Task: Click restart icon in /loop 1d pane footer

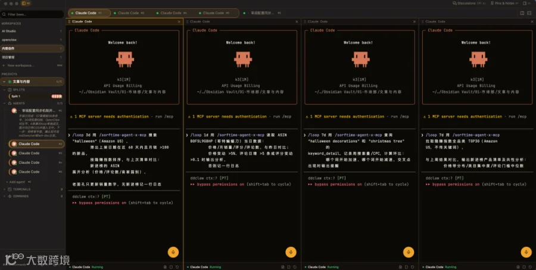Action: pos(295,267)
